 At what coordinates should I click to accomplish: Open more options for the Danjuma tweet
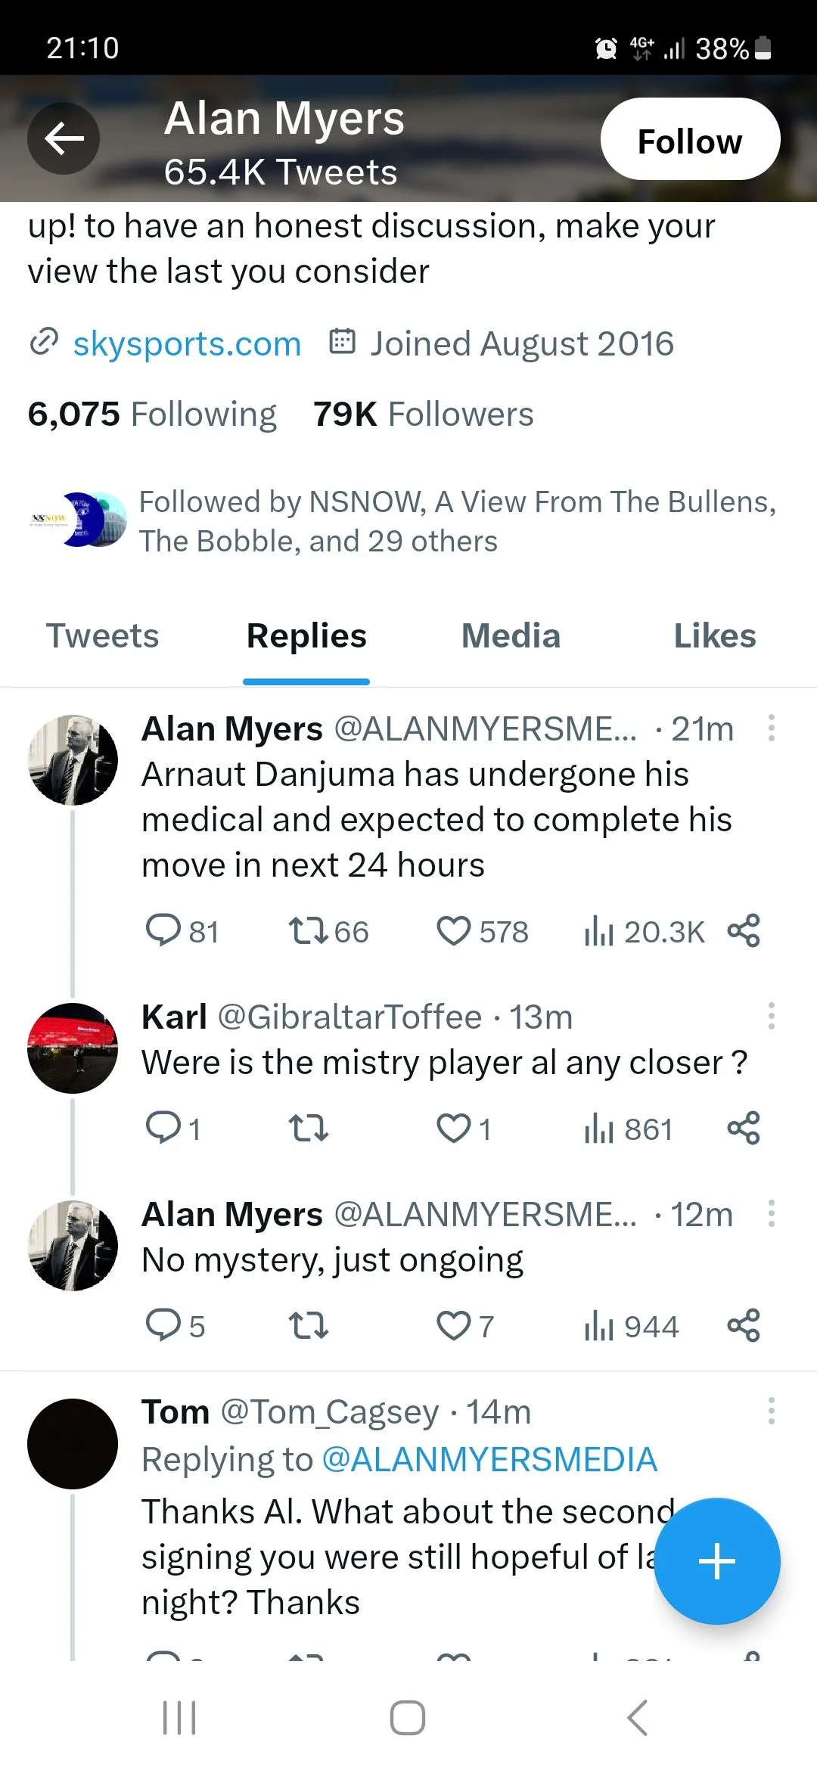771,728
